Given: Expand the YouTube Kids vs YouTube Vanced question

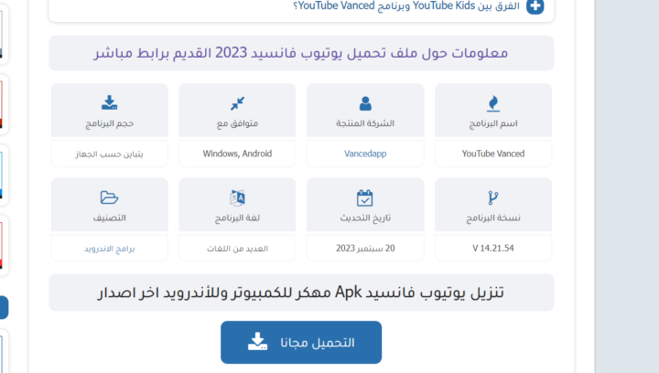Looking at the screenshot, I should point(535,6).
